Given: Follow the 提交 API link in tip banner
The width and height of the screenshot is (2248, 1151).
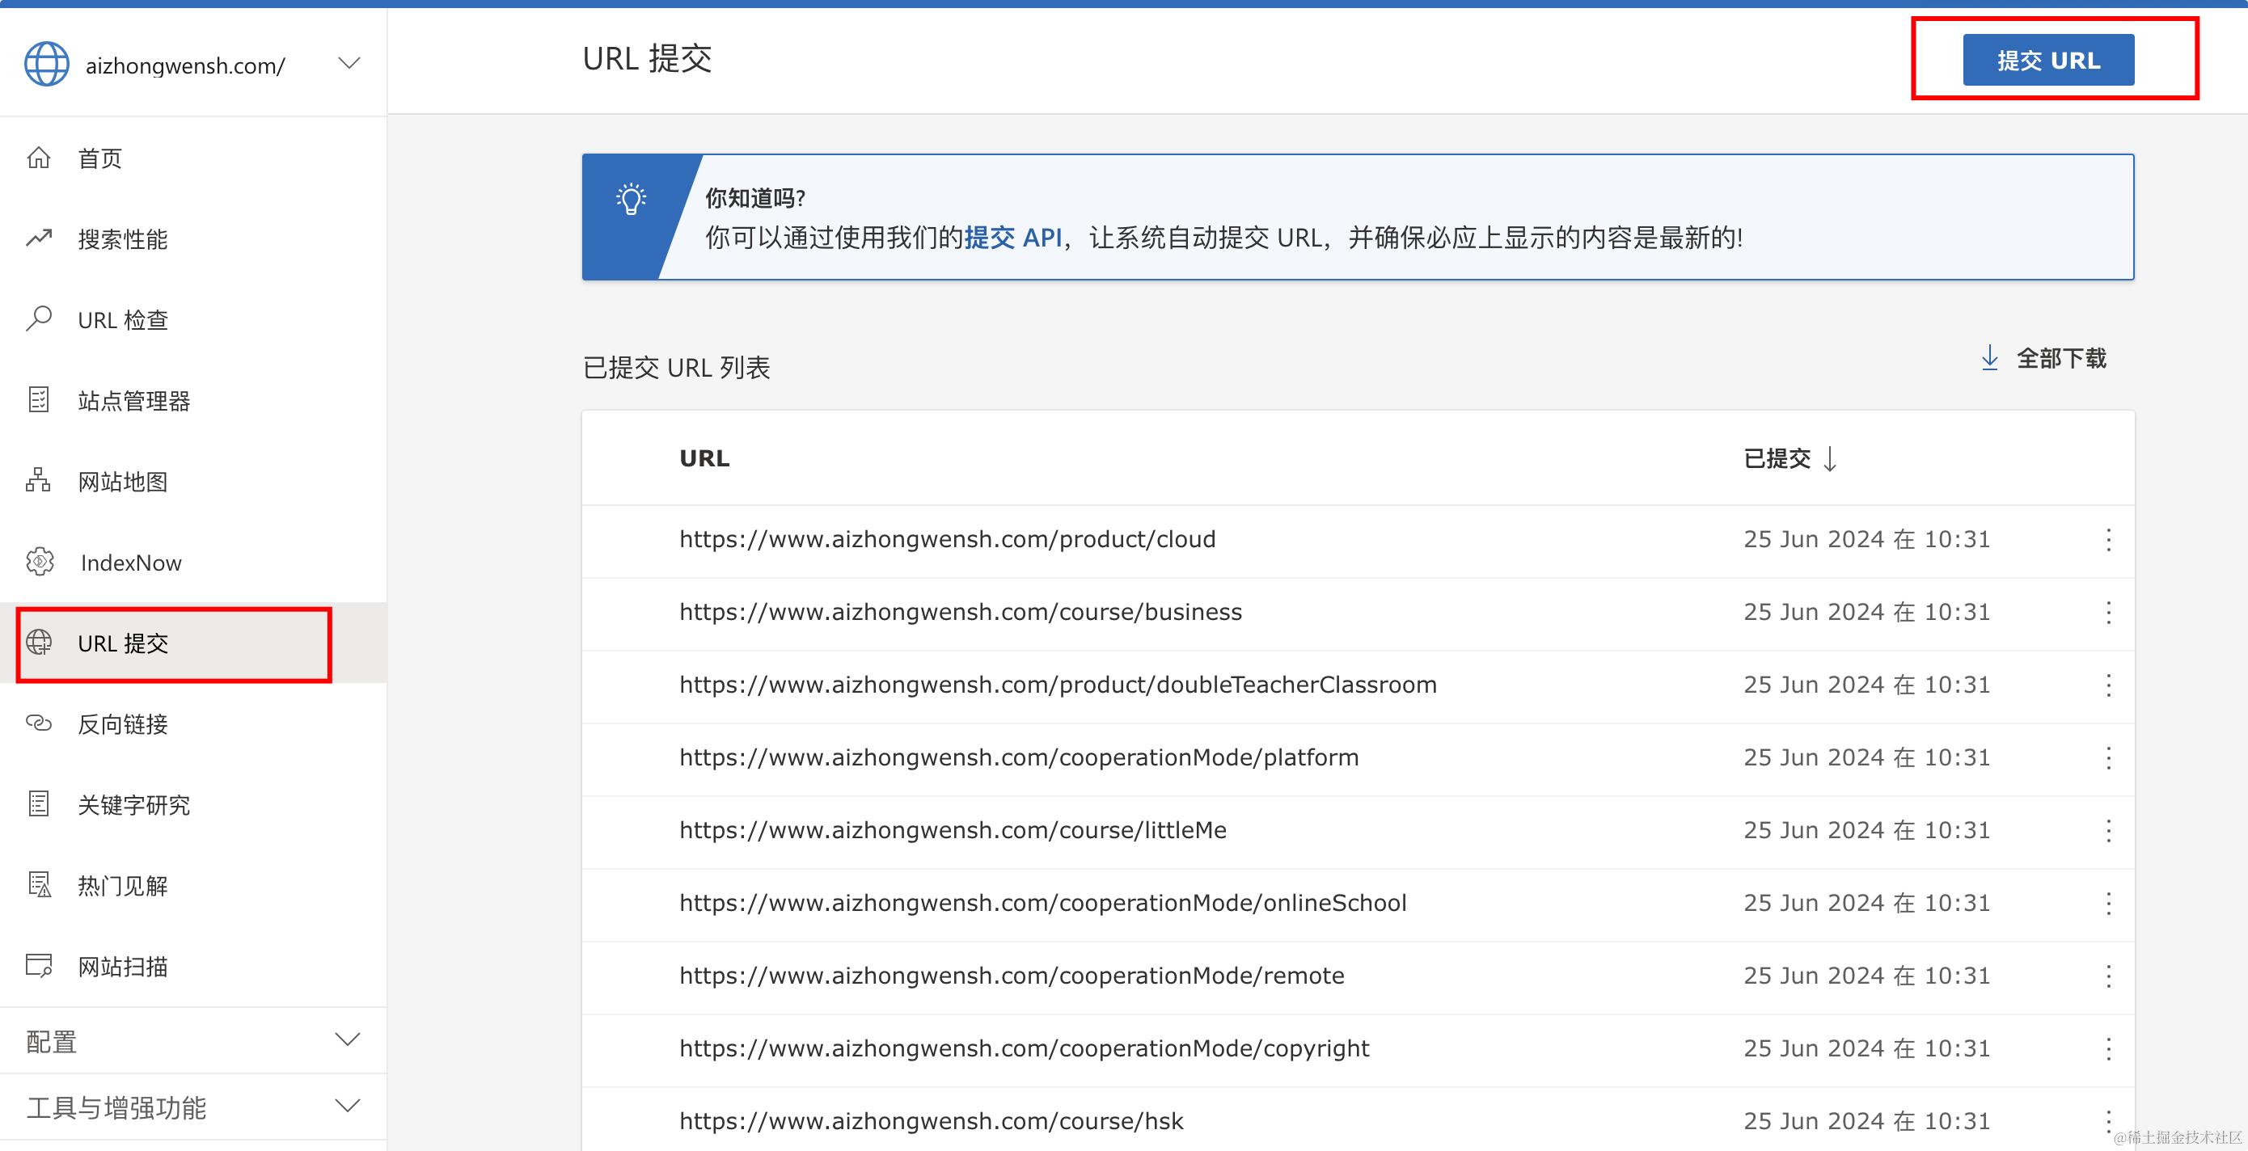Looking at the screenshot, I should tap(1012, 237).
